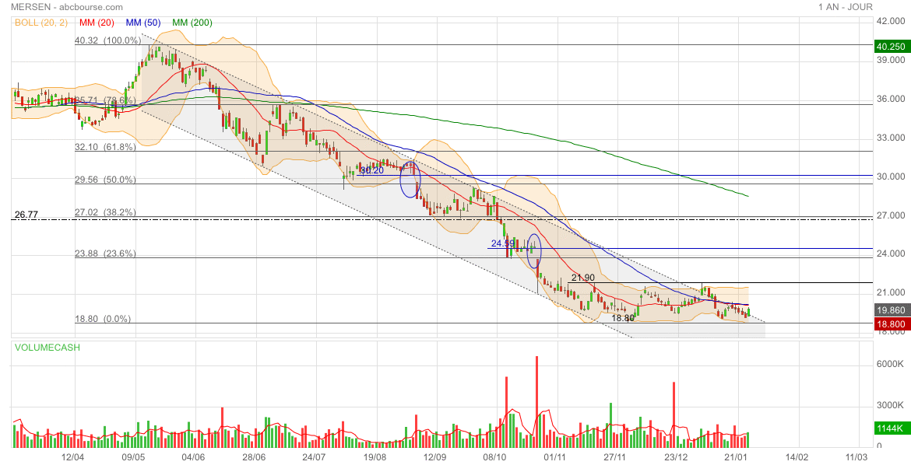Screen dimensions: 911x465
Task: Click the 09/05 date label
Action: [133, 457]
